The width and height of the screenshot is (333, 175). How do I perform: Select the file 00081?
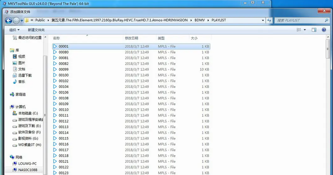point(131,58)
